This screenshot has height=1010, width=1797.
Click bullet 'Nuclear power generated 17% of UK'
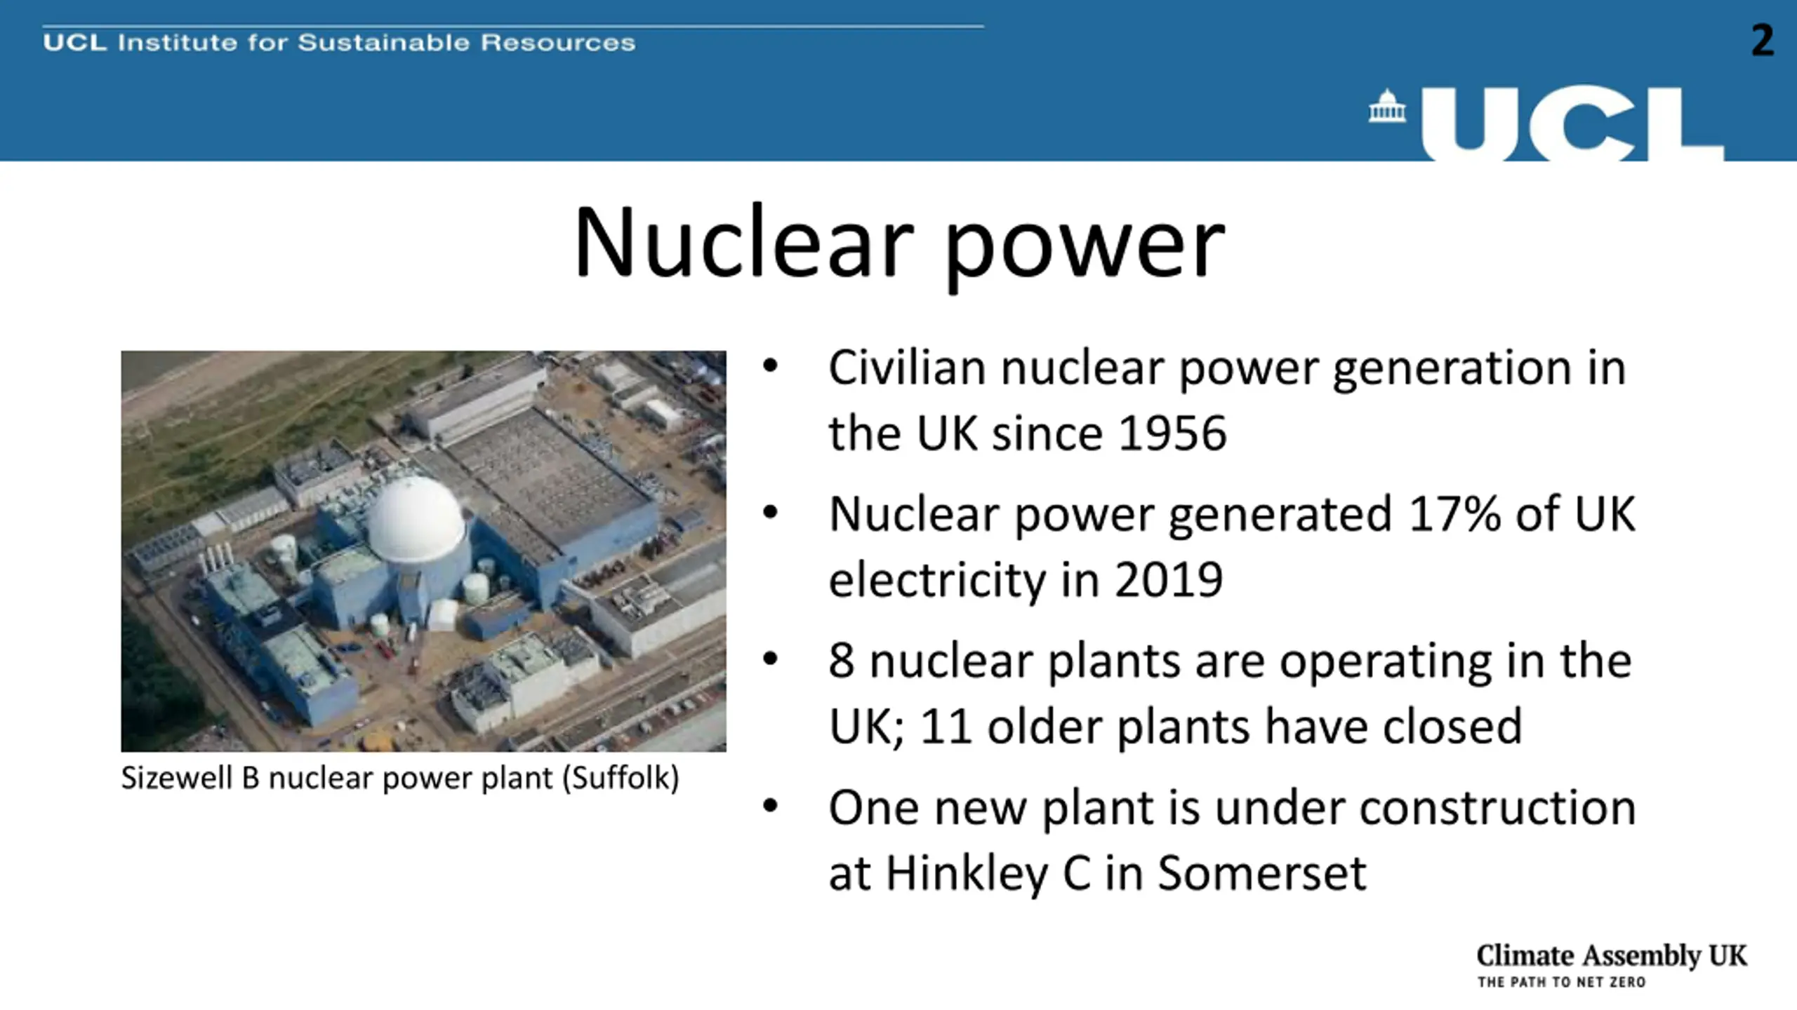pos(1232,516)
